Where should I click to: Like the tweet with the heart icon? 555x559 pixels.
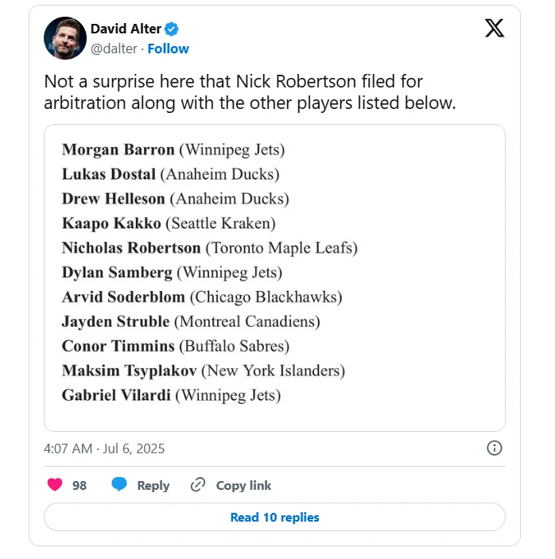(55, 484)
